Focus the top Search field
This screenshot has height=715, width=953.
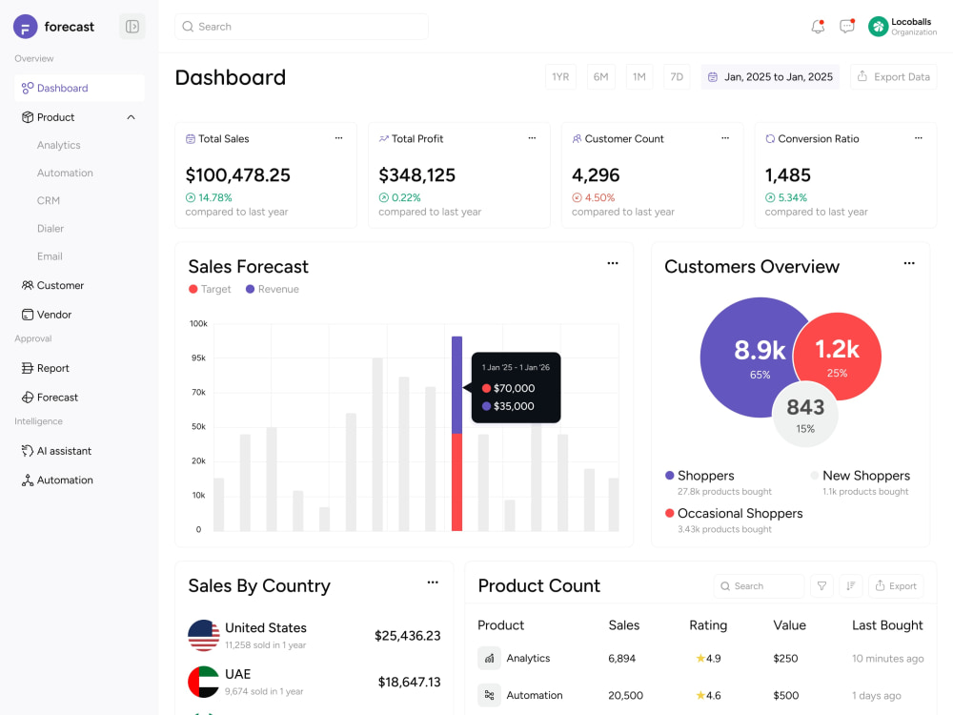pos(301,27)
